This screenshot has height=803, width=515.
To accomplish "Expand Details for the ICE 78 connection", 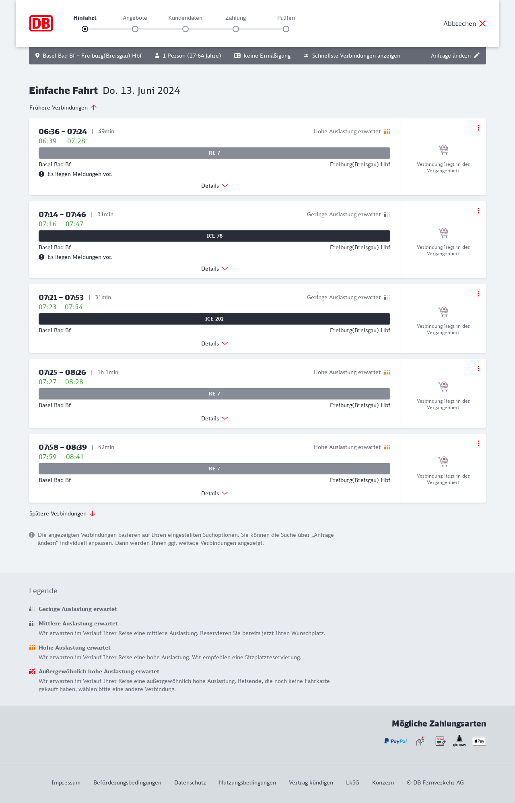I will [214, 269].
